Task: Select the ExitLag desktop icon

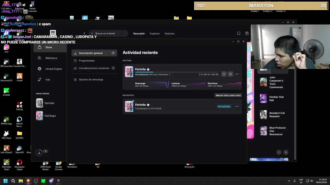Action: 19,106
